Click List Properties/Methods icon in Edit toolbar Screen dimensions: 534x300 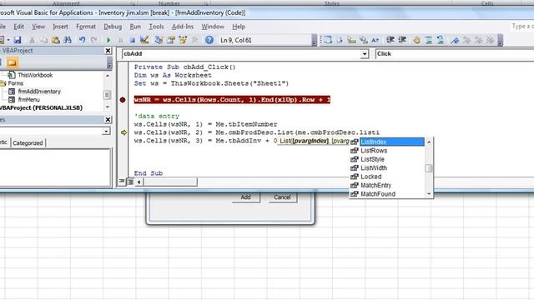coord(327,40)
